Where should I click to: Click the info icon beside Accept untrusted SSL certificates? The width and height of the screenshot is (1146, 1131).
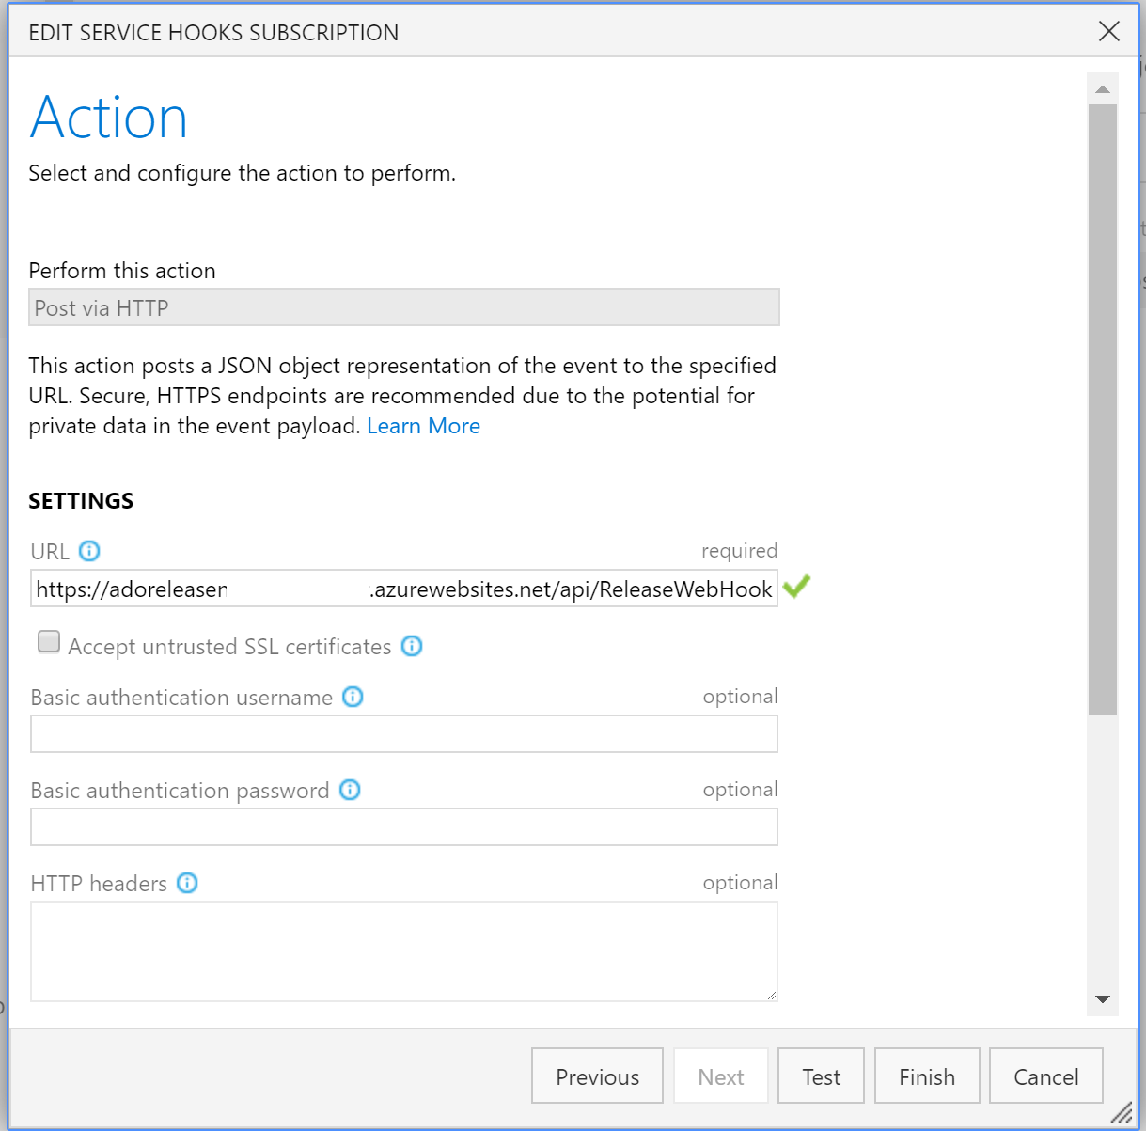tap(411, 646)
